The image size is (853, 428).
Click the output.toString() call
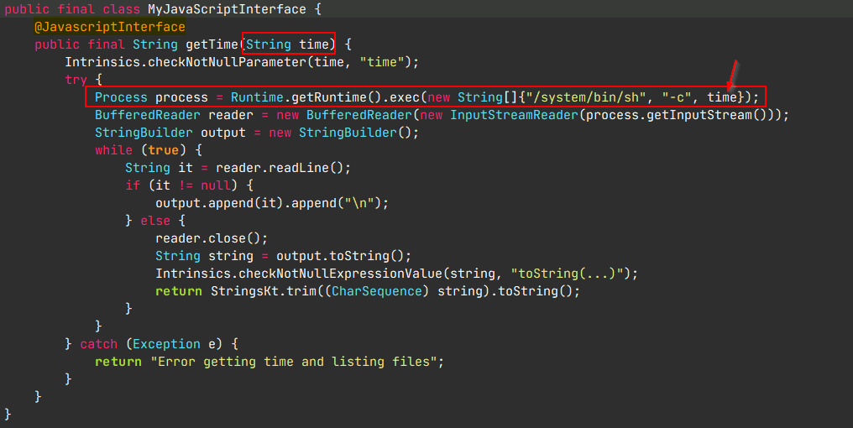pos(340,256)
